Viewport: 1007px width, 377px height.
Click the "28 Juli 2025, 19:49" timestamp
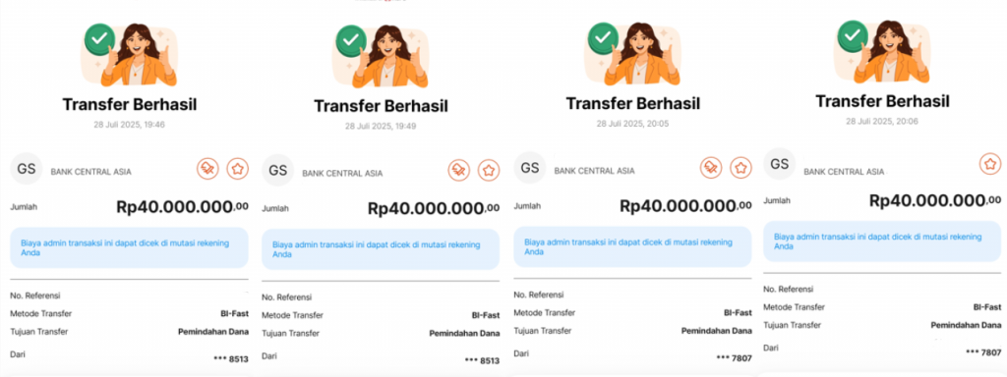click(x=381, y=127)
